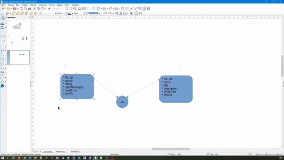Open the Вставка menu

(x=25, y=5)
